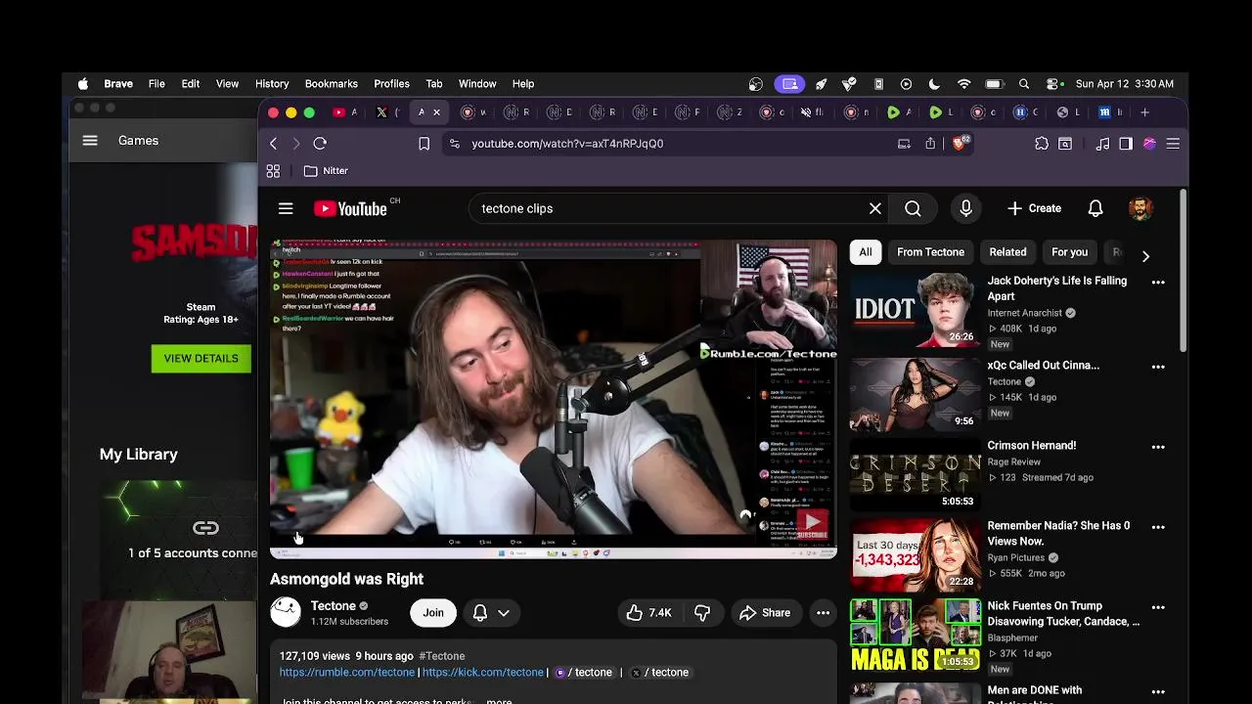1252x704 pixels.
Task: Go back in Brave browser
Action: coord(273,144)
